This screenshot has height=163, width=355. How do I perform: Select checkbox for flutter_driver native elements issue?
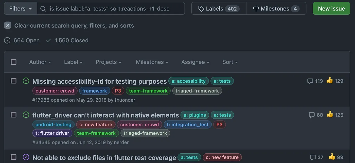point(14,115)
